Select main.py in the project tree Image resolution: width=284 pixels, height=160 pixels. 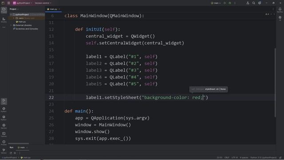click(x=21, y=22)
